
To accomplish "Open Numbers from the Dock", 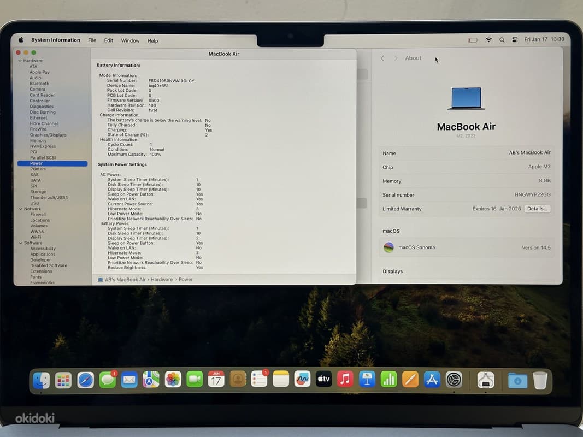I will point(388,380).
